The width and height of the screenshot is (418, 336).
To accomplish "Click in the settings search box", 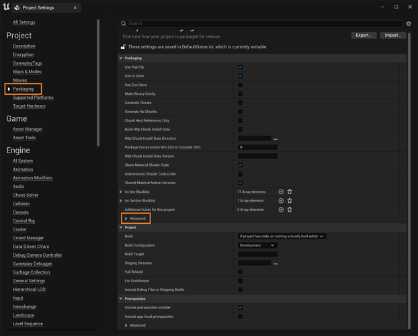I will pos(262,24).
